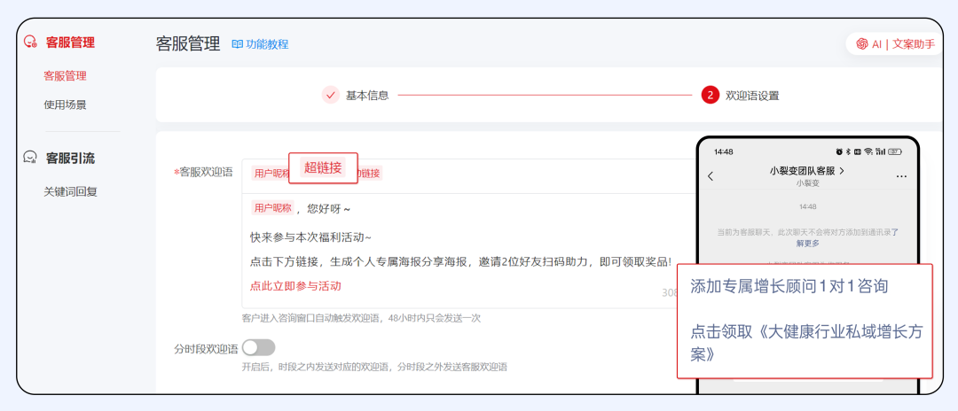This screenshot has height=411, width=958.
Task: Click 了解更多 in phone preview
Action: [807, 243]
